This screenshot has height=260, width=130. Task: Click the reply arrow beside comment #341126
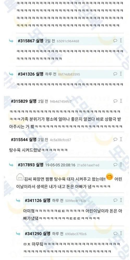click(18, 201)
